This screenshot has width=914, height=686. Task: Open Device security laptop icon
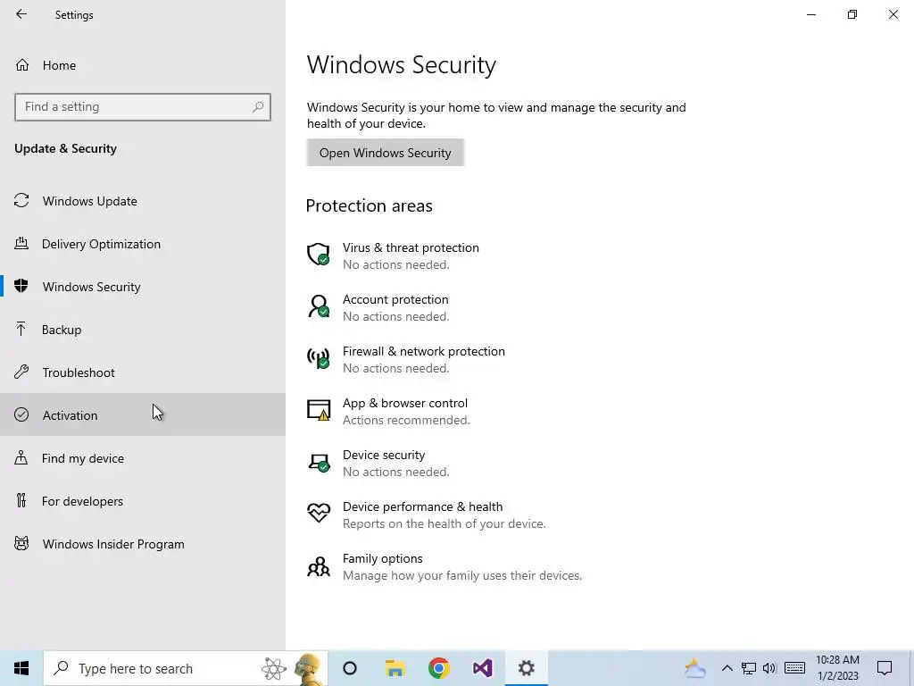pyautogui.click(x=319, y=462)
